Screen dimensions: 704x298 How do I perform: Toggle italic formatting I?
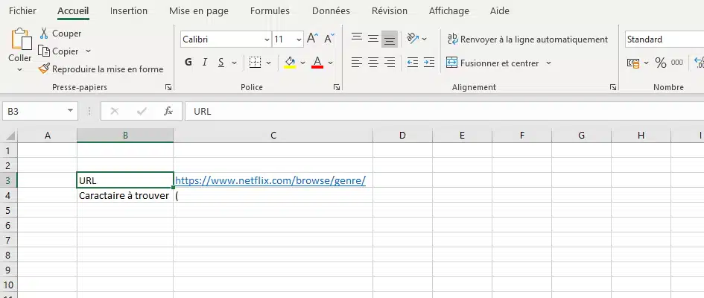(x=205, y=63)
